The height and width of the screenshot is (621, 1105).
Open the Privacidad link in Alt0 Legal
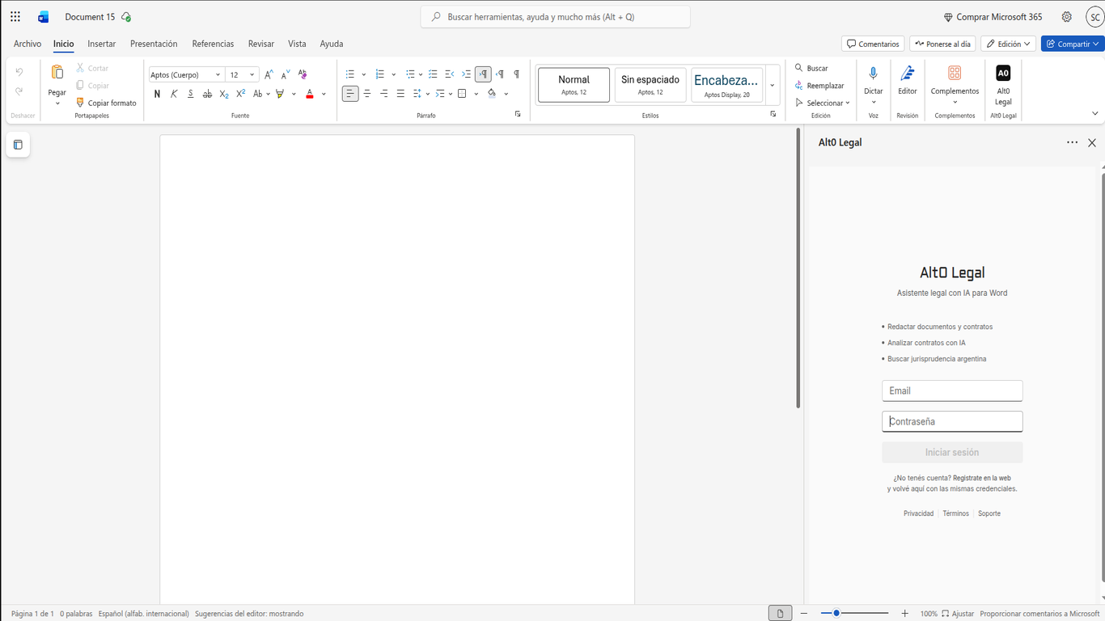tap(918, 513)
